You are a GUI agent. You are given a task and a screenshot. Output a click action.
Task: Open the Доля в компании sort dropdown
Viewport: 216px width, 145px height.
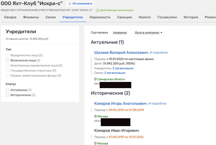tap(148, 33)
